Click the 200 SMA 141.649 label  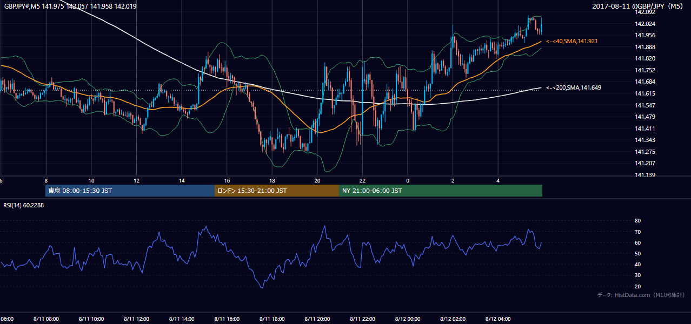tap(574, 87)
